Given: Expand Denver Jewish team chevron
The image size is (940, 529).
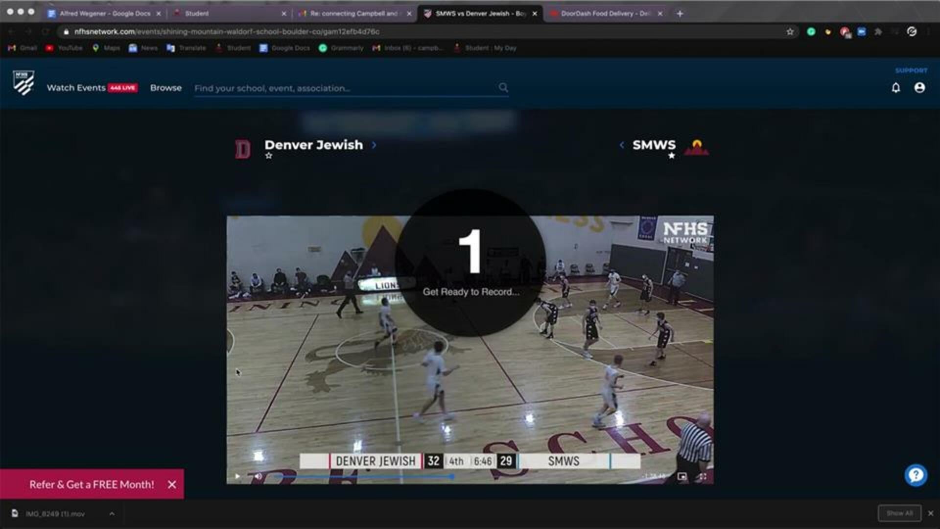Looking at the screenshot, I should (x=374, y=145).
